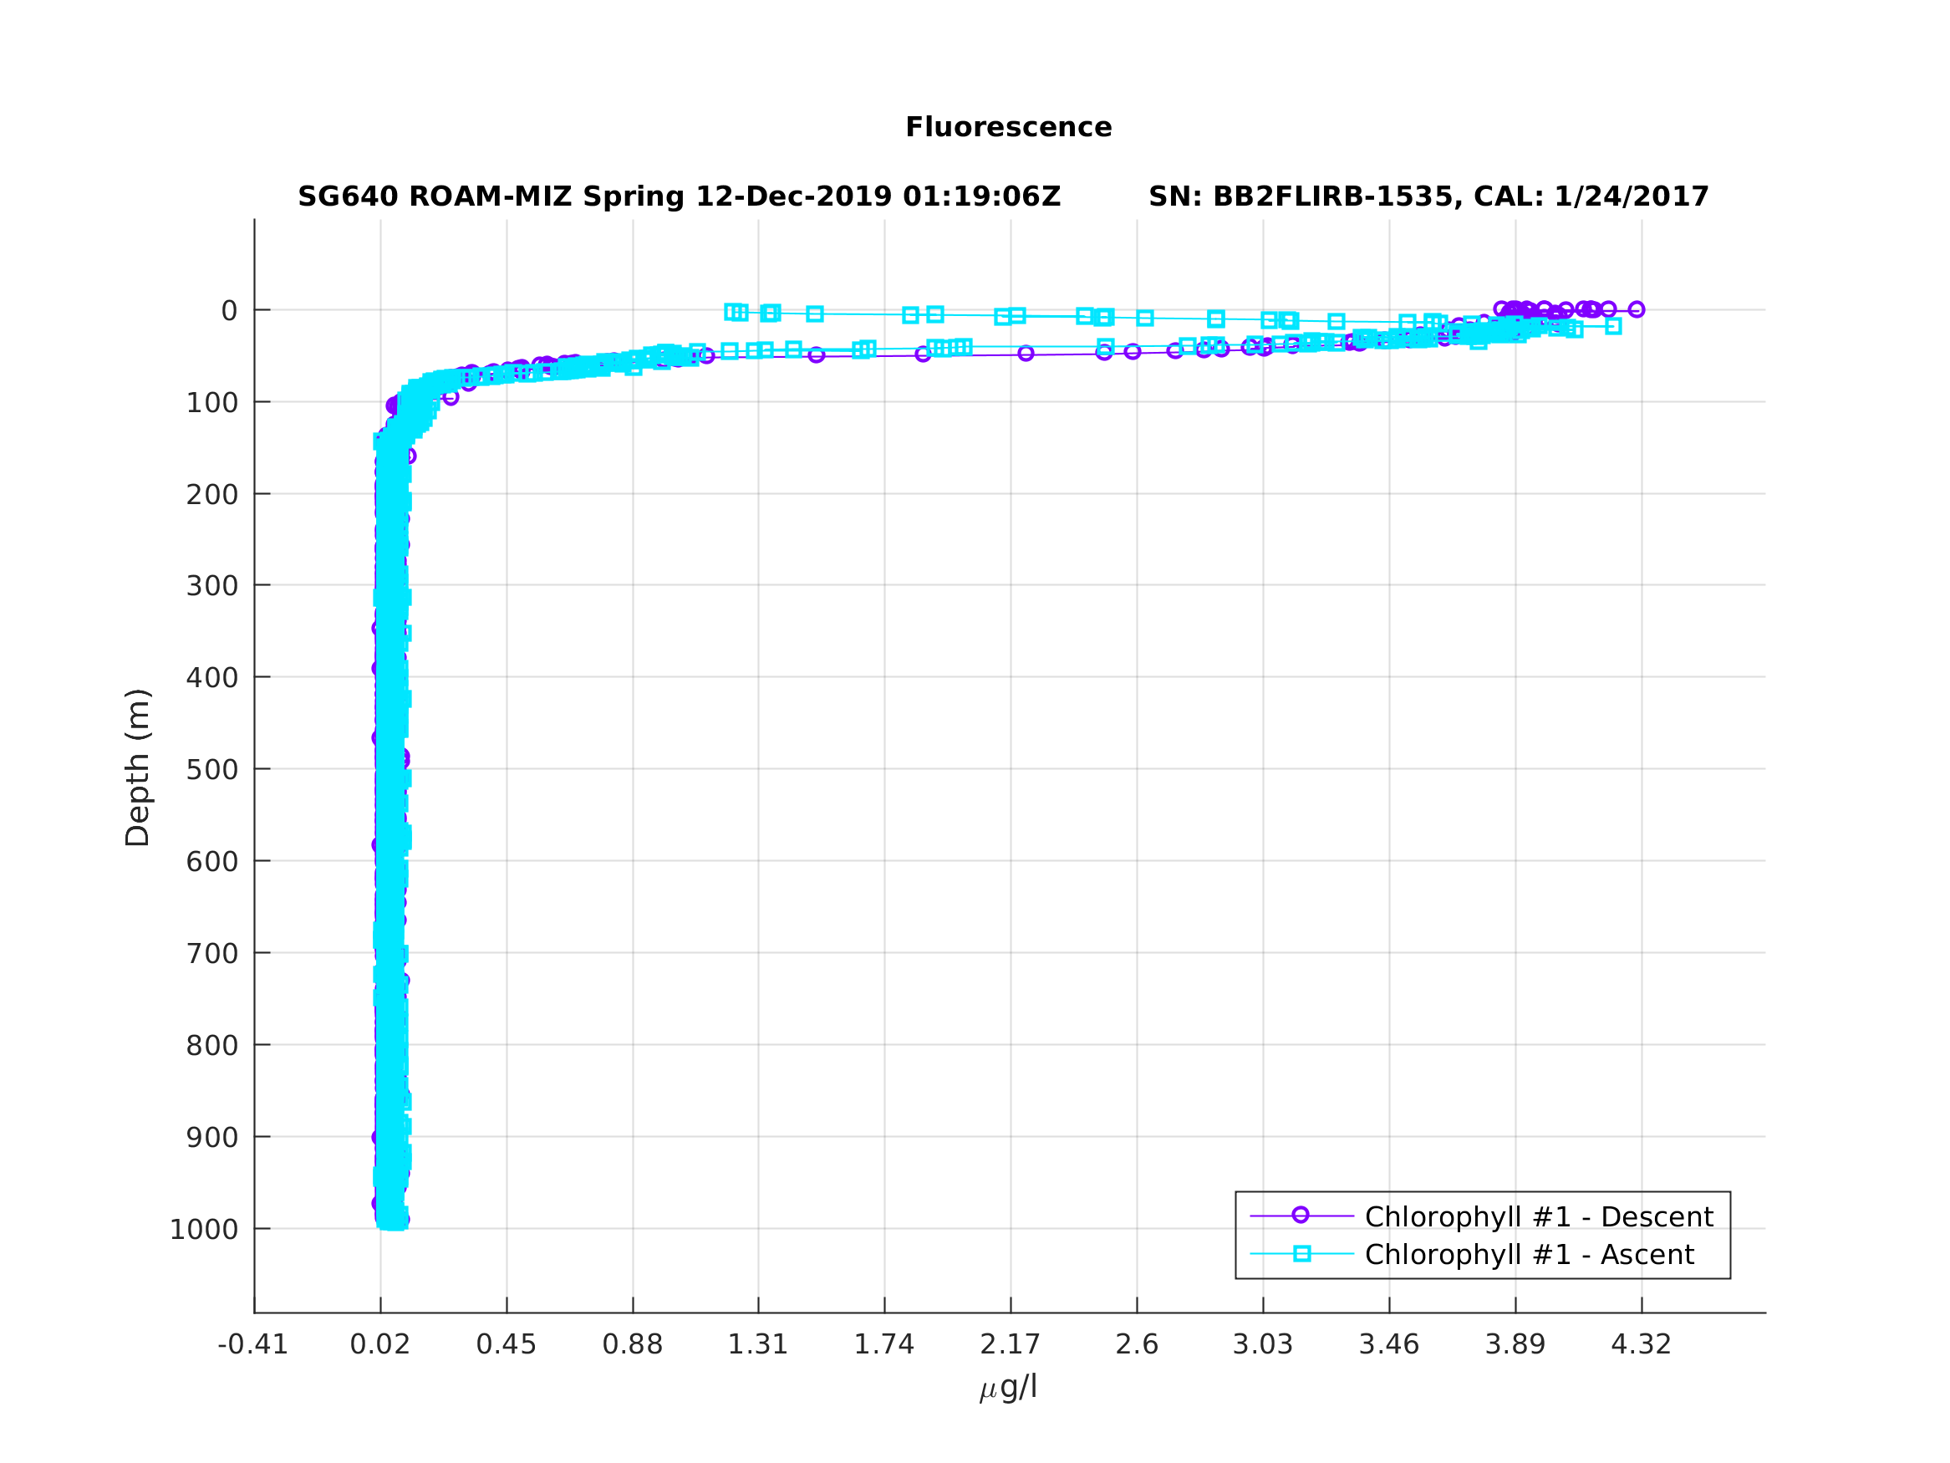
Task: Click the x-axis tick label '3.89'
Action: 1515,1345
